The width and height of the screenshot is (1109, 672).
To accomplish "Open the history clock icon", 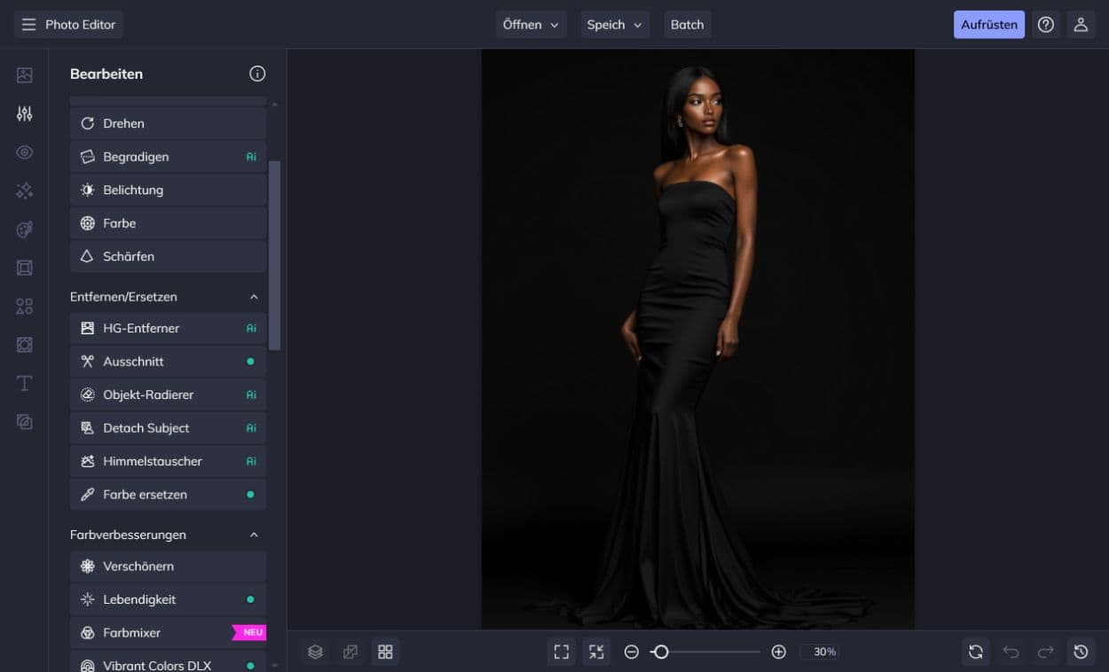I will (x=1080, y=652).
